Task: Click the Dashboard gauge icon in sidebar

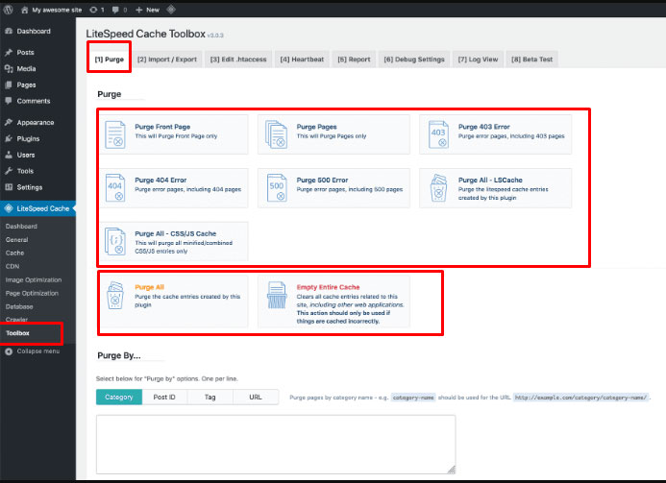Action: click(9, 31)
